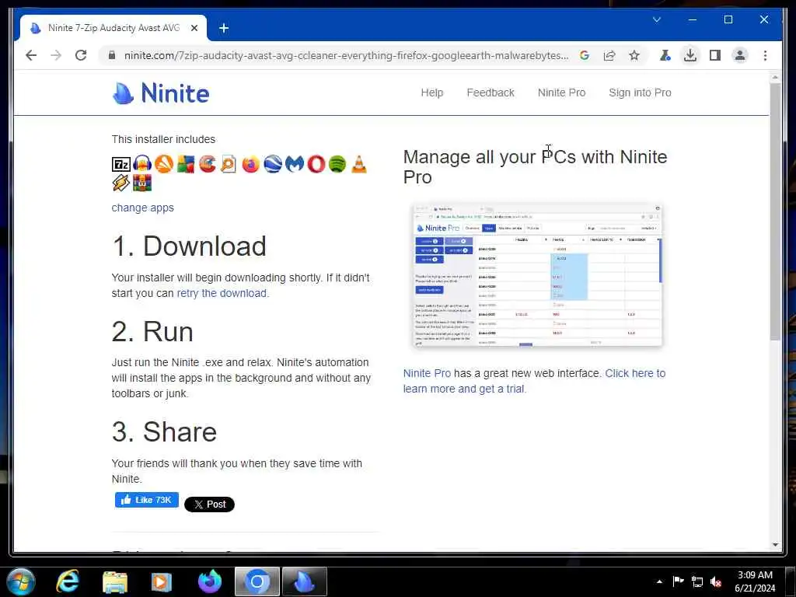This screenshot has width=796, height=597.
Task: Click the scrollbar down arrow
Action: 775,545
